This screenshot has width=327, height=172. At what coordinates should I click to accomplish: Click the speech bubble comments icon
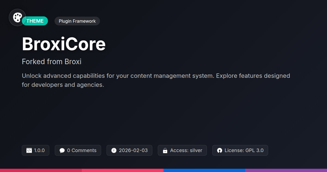(x=62, y=150)
